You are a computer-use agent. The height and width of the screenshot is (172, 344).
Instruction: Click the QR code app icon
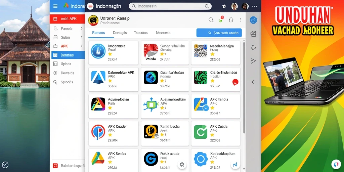click(201, 51)
